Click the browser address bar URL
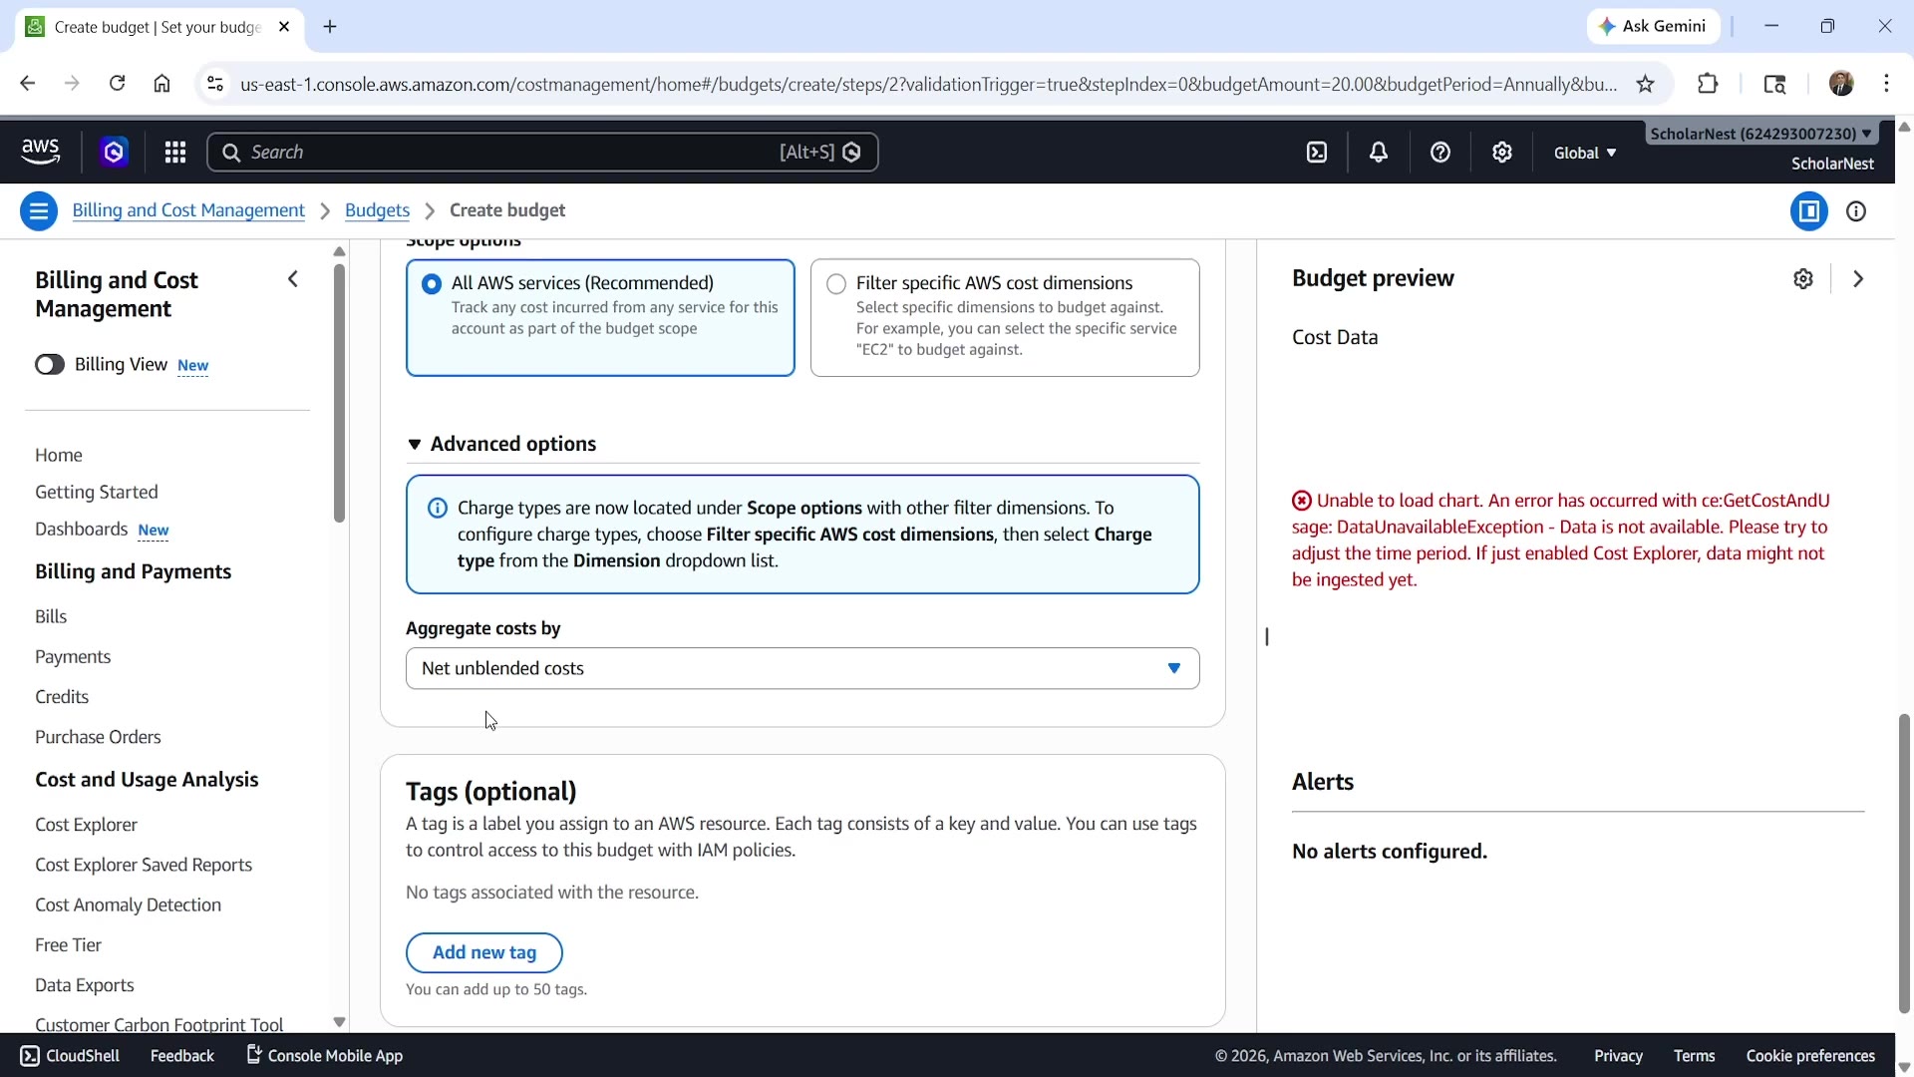1914x1077 pixels. [x=928, y=84]
